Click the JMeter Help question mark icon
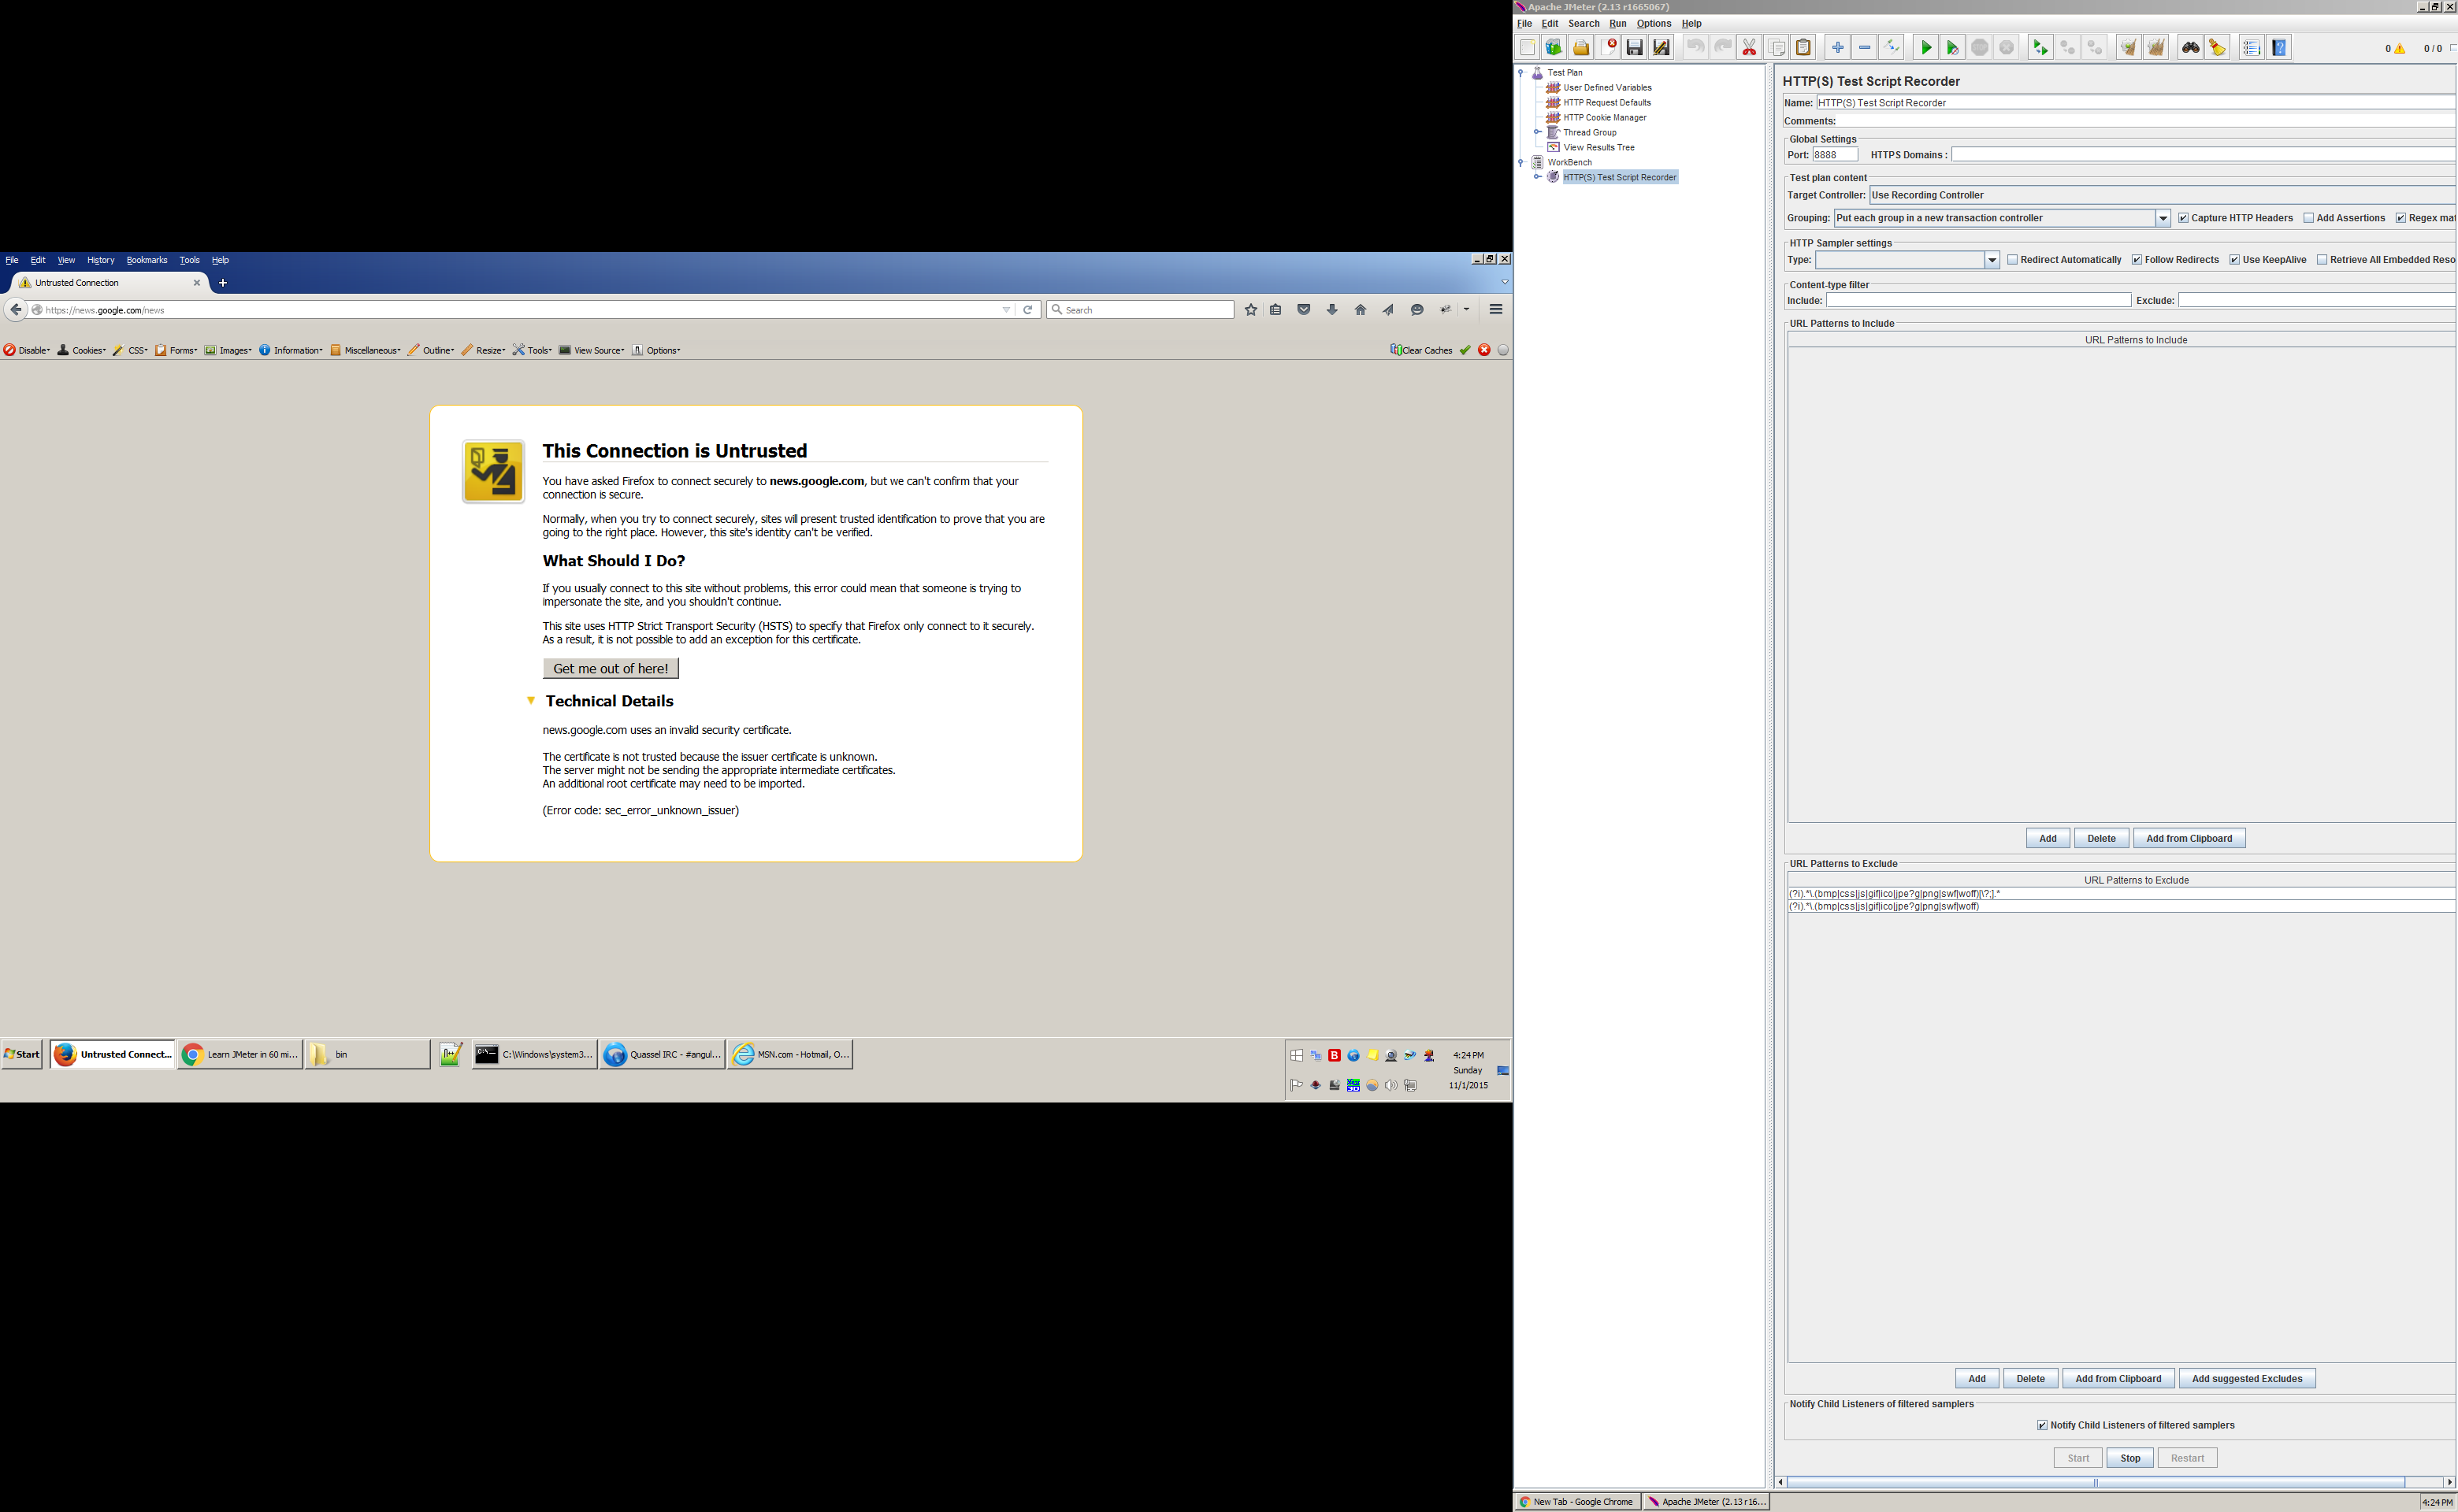This screenshot has width=2458, height=1512. click(x=2279, y=47)
